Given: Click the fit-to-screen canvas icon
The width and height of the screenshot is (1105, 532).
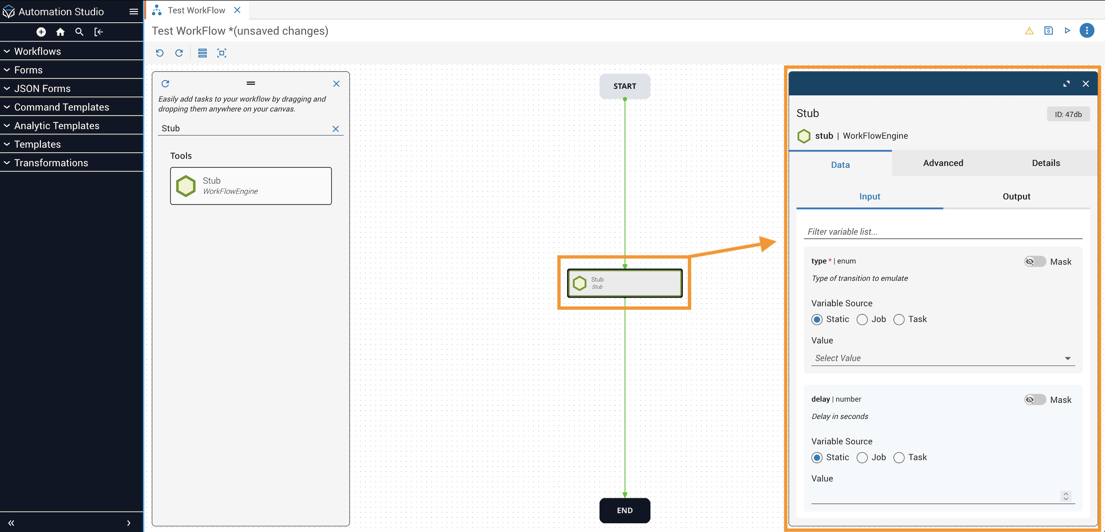Looking at the screenshot, I should (221, 53).
